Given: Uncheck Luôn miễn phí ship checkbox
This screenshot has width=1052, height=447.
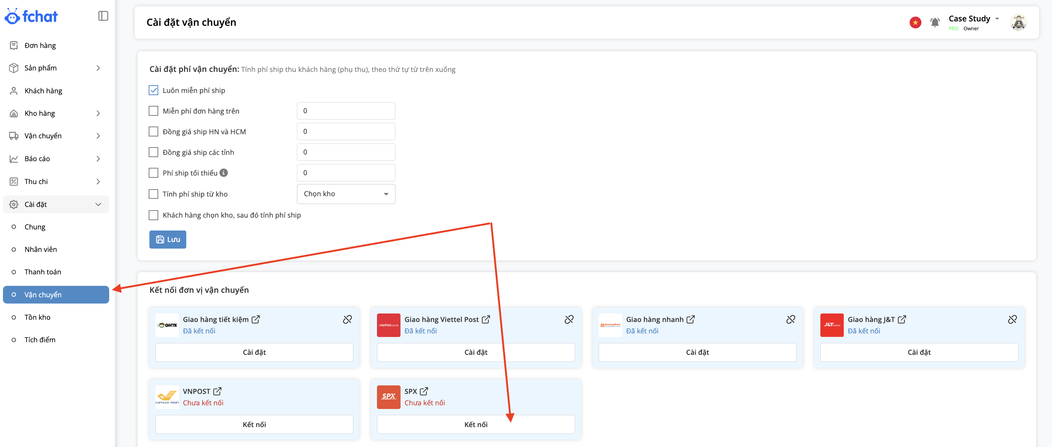Looking at the screenshot, I should (153, 90).
